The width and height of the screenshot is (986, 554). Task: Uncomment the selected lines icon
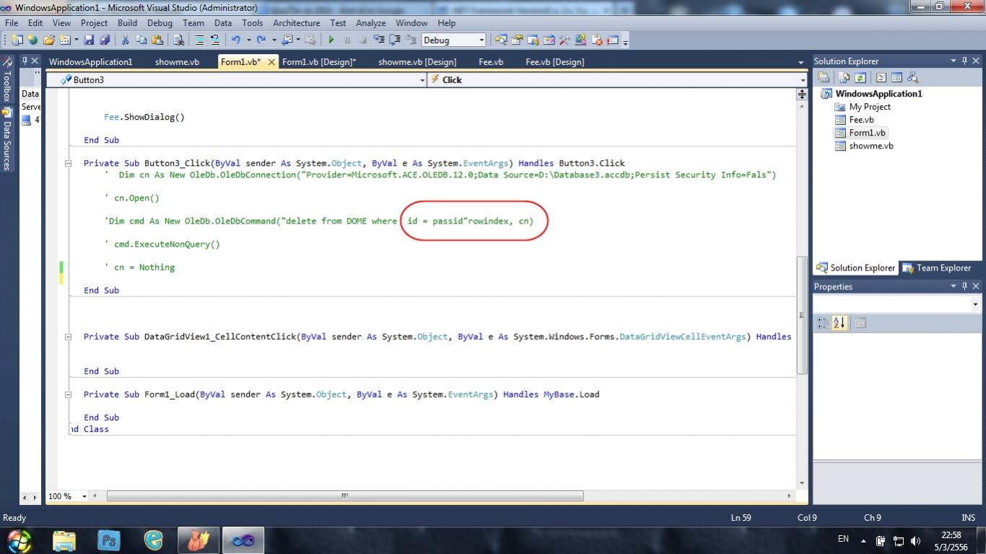215,40
